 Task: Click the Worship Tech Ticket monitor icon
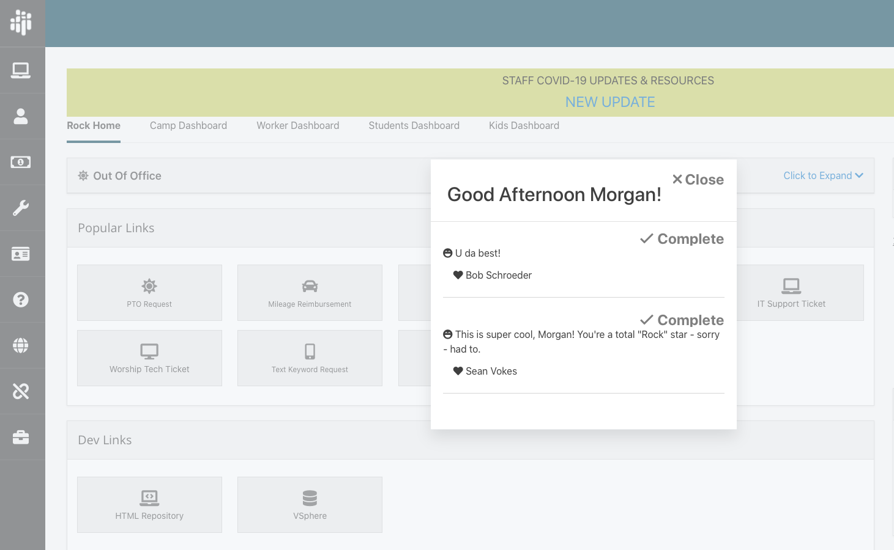(x=149, y=351)
